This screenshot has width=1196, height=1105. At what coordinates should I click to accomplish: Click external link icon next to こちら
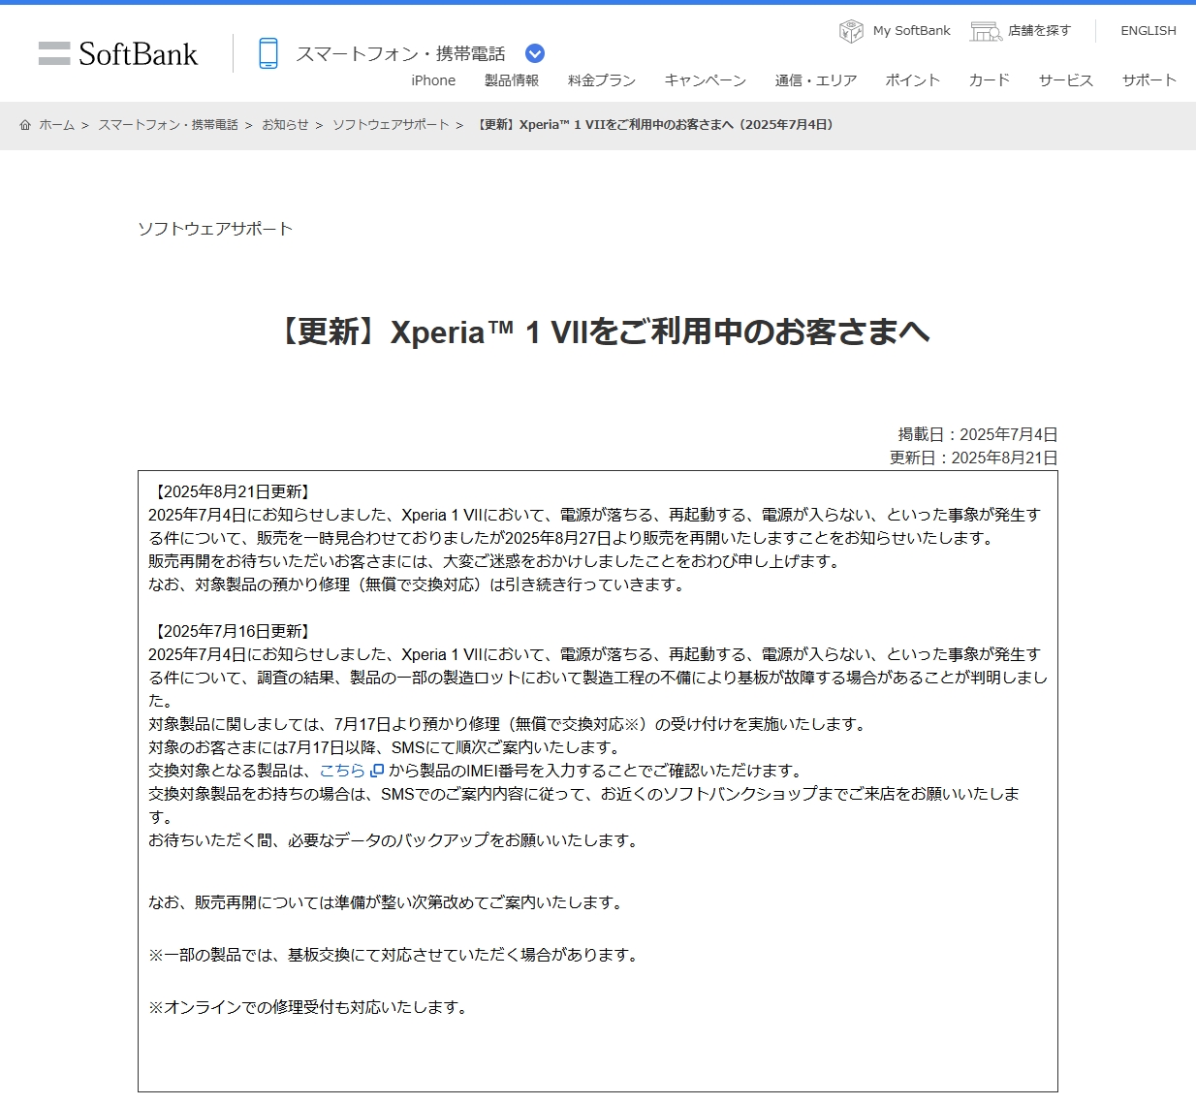point(377,771)
